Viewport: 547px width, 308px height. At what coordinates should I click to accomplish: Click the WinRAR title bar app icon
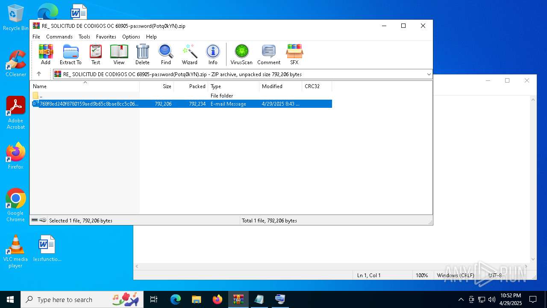pos(36,26)
